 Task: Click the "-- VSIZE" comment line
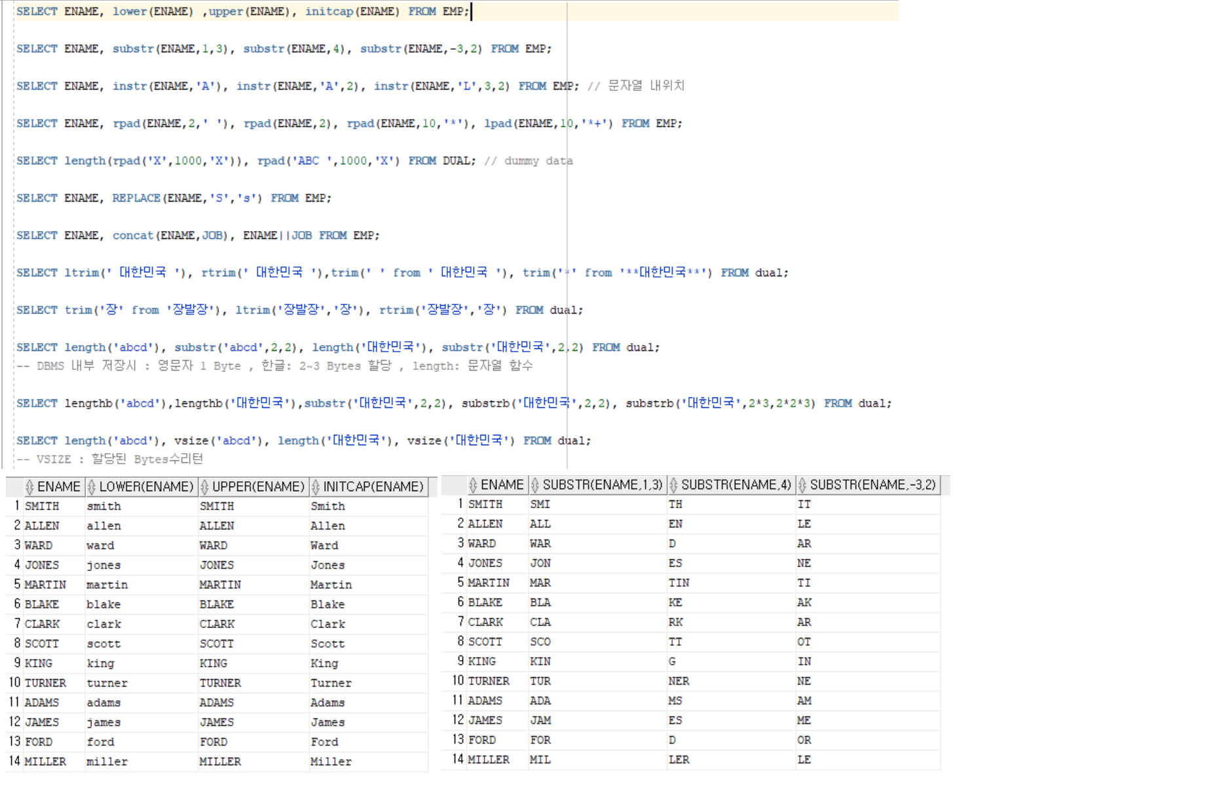[109, 459]
